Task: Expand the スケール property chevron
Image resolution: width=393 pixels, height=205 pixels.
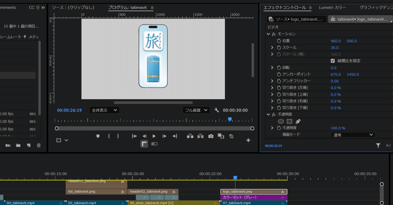Action: pyautogui.click(x=272, y=47)
